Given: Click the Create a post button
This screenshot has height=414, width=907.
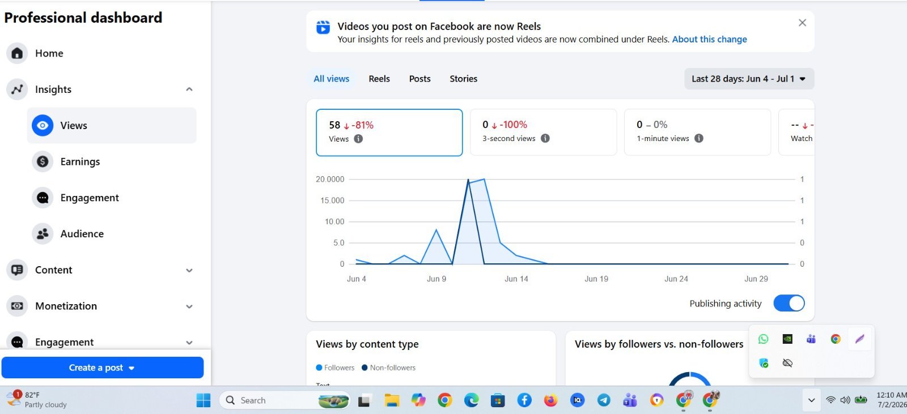Looking at the screenshot, I should [103, 368].
